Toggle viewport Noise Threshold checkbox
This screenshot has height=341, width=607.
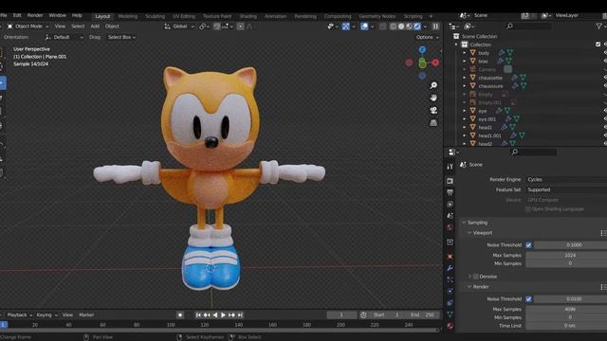tap(528, 245)
